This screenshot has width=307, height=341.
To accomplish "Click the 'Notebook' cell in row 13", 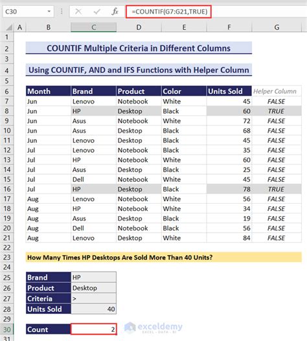I will tap(139, 160).
